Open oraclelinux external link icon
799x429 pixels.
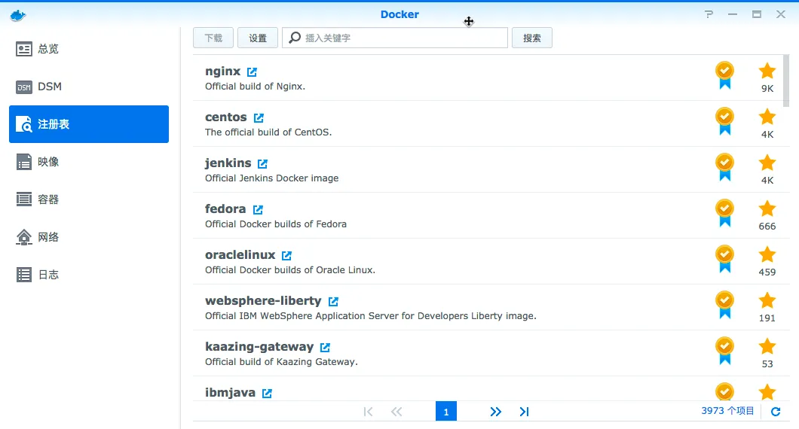(x=286, y=256)
